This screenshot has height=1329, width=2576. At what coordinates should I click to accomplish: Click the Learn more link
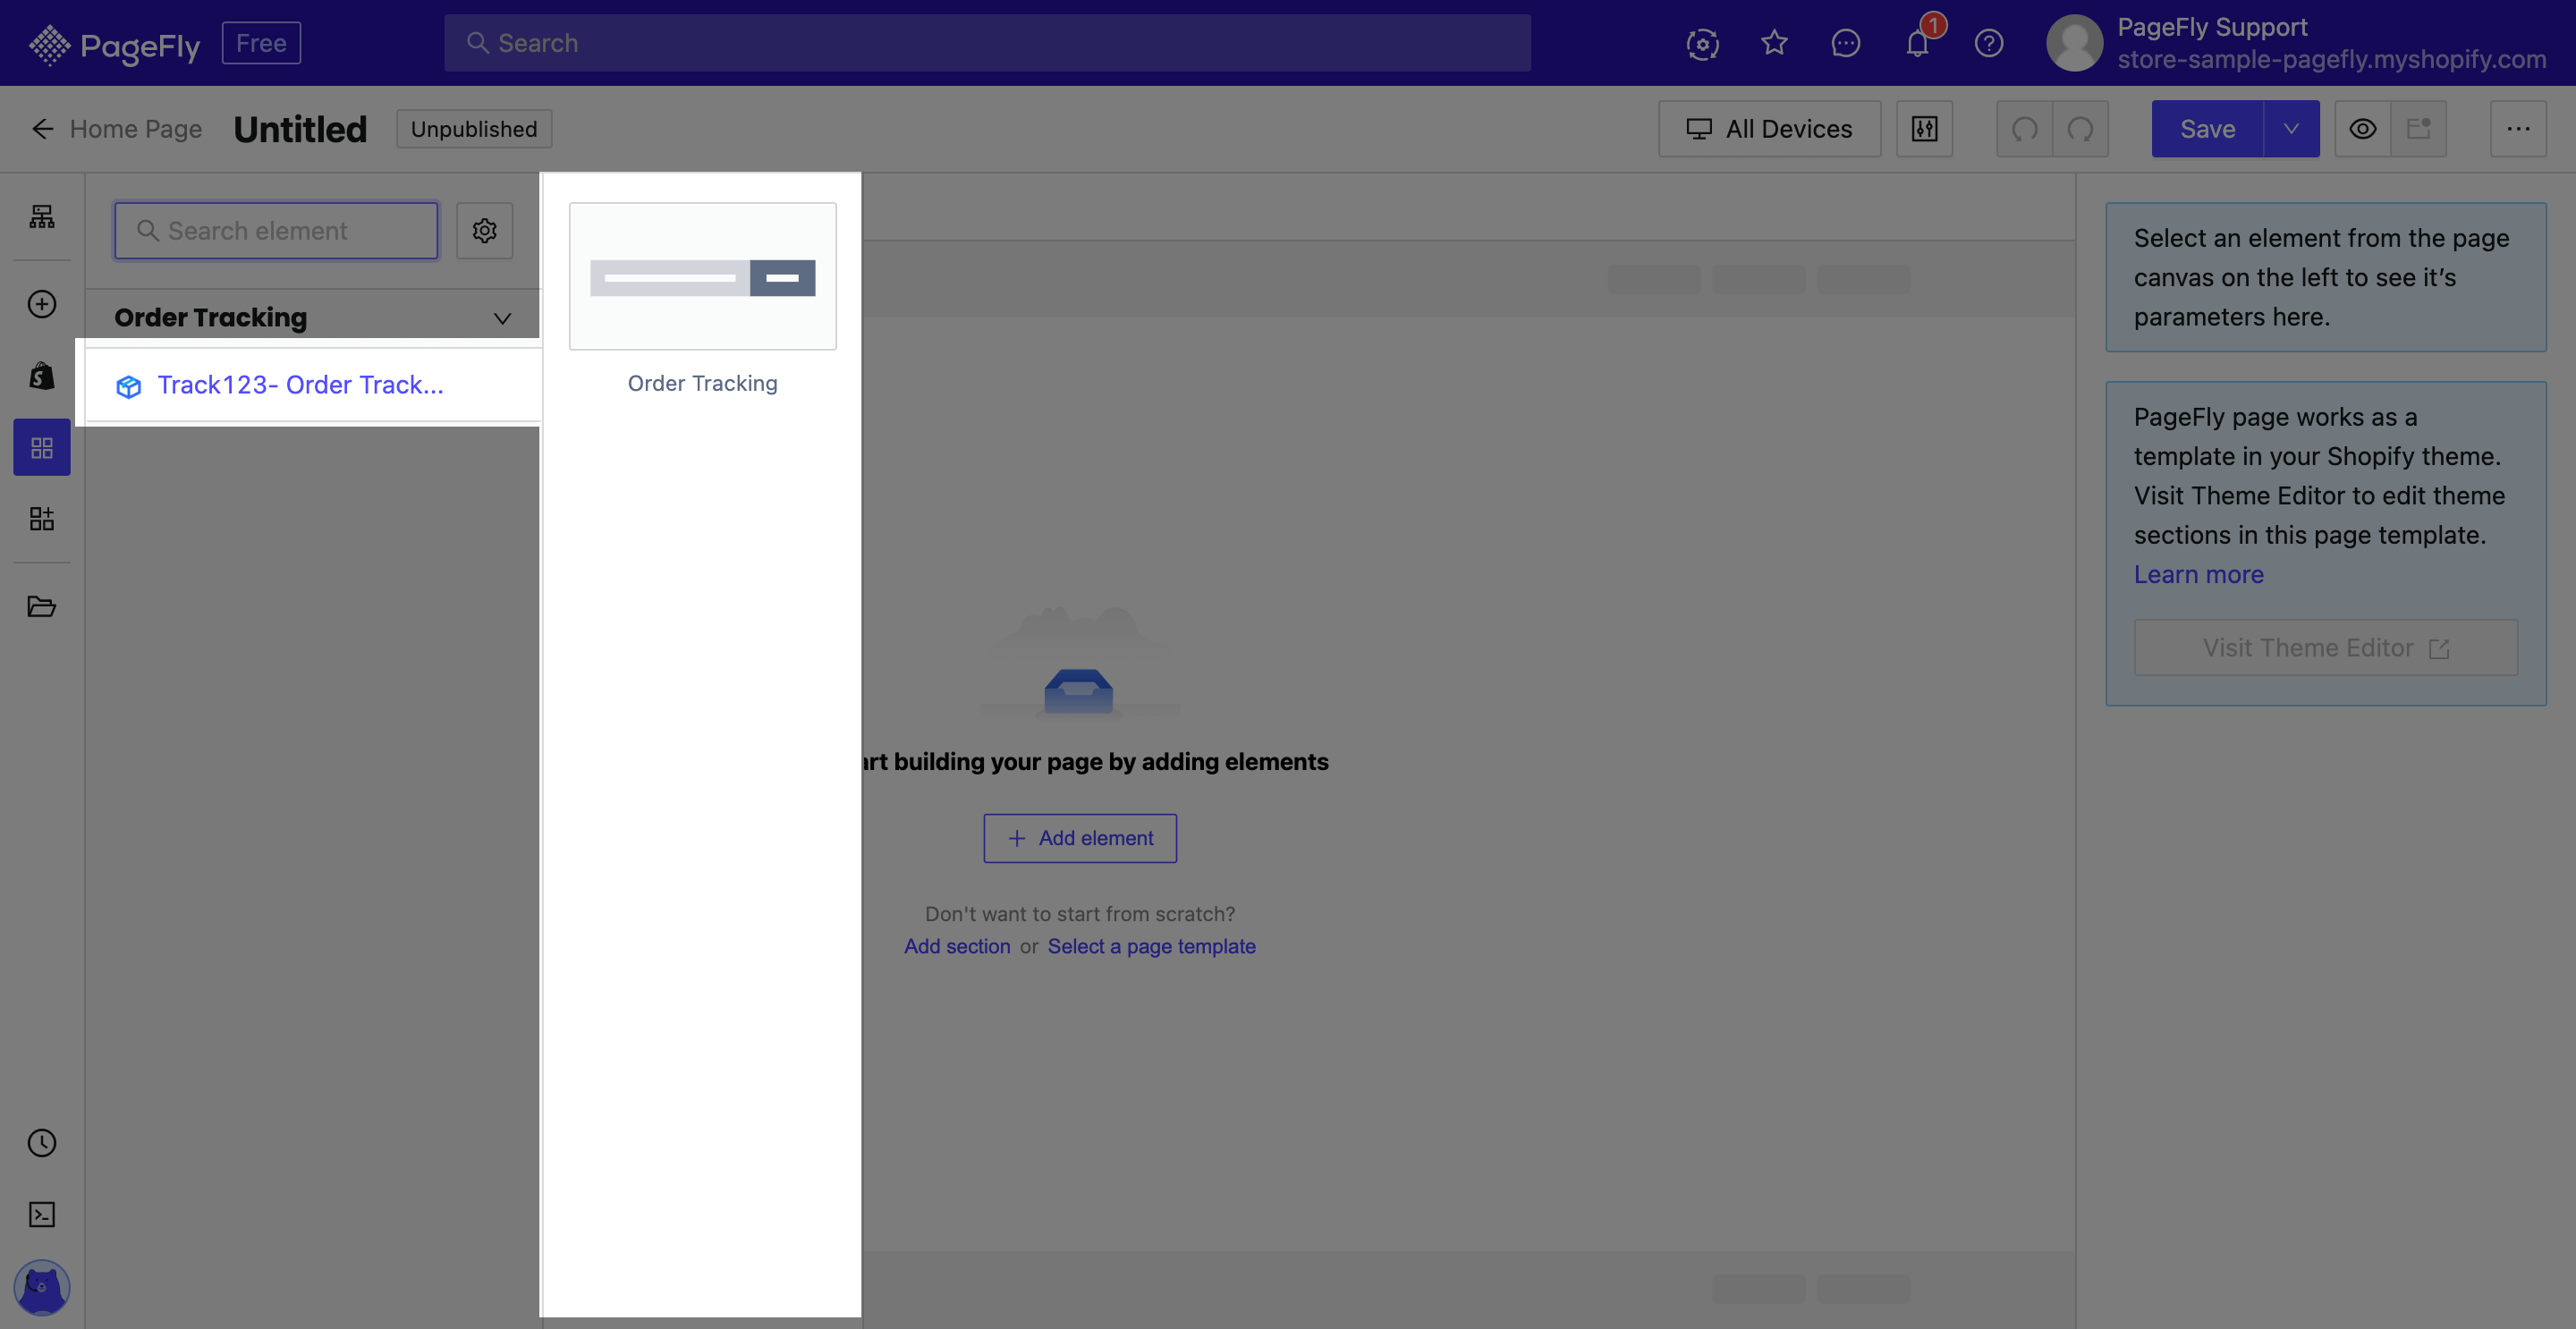click(x=2198, y=575)
